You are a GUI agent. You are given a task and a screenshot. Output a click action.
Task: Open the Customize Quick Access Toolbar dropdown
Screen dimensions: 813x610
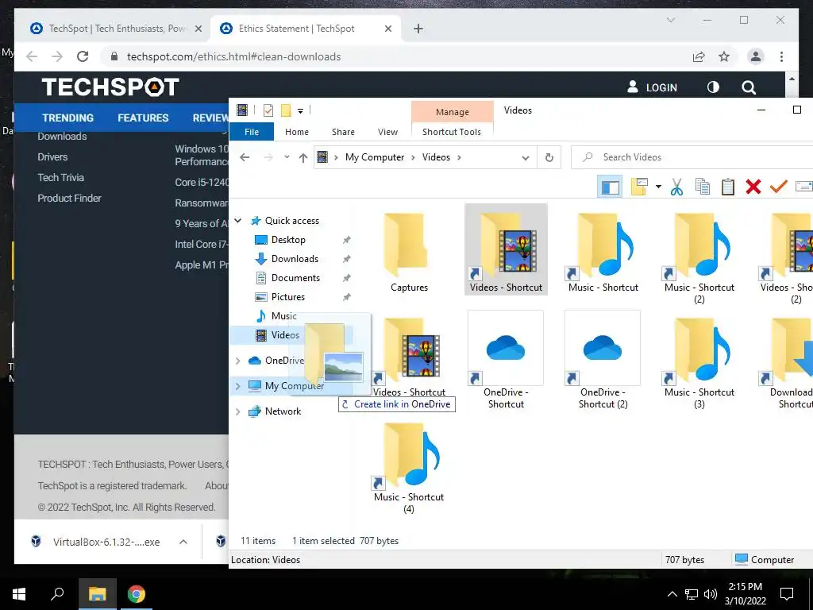tap(300, 110)
